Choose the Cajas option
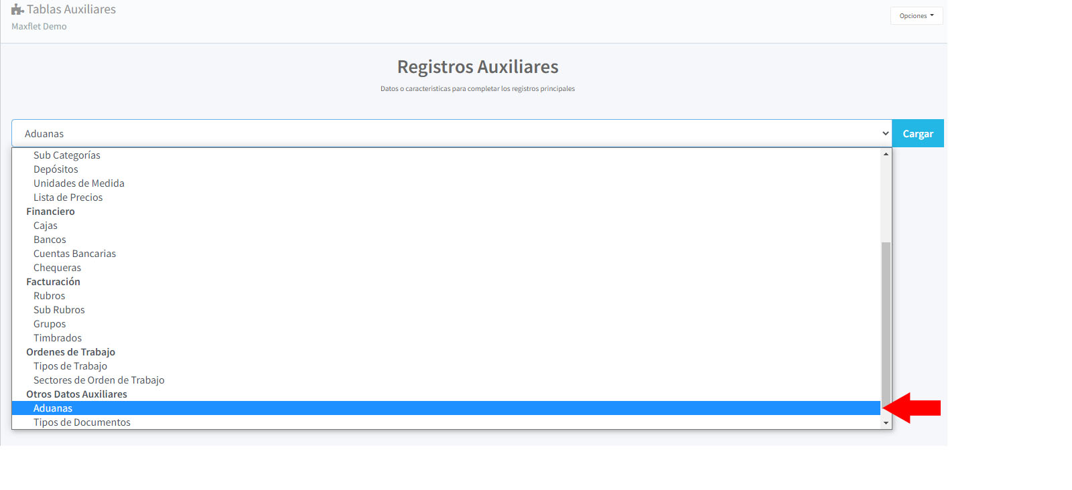The image size is (1072, 490). pyautogui.click(x=46, y=226)
